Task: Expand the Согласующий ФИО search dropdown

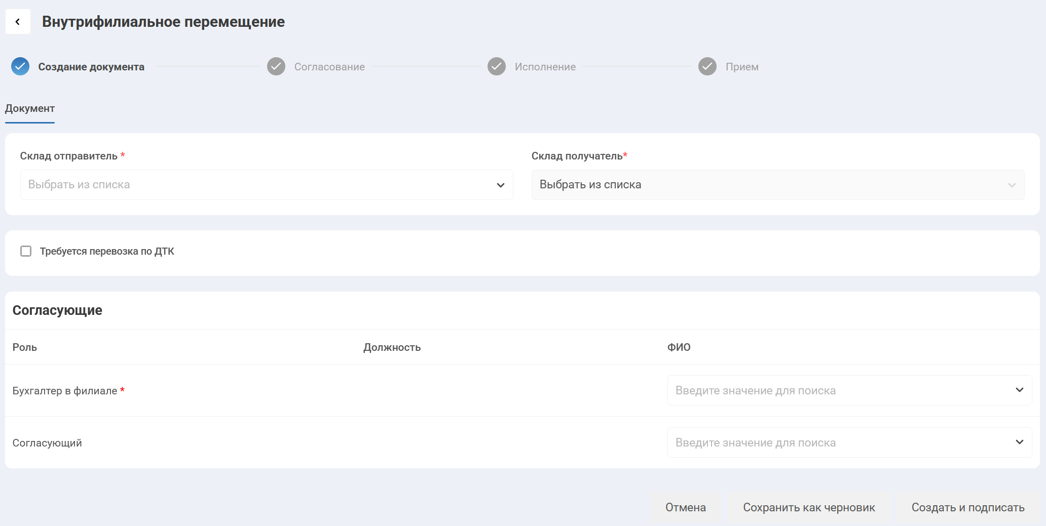Action: [1020, 442]
